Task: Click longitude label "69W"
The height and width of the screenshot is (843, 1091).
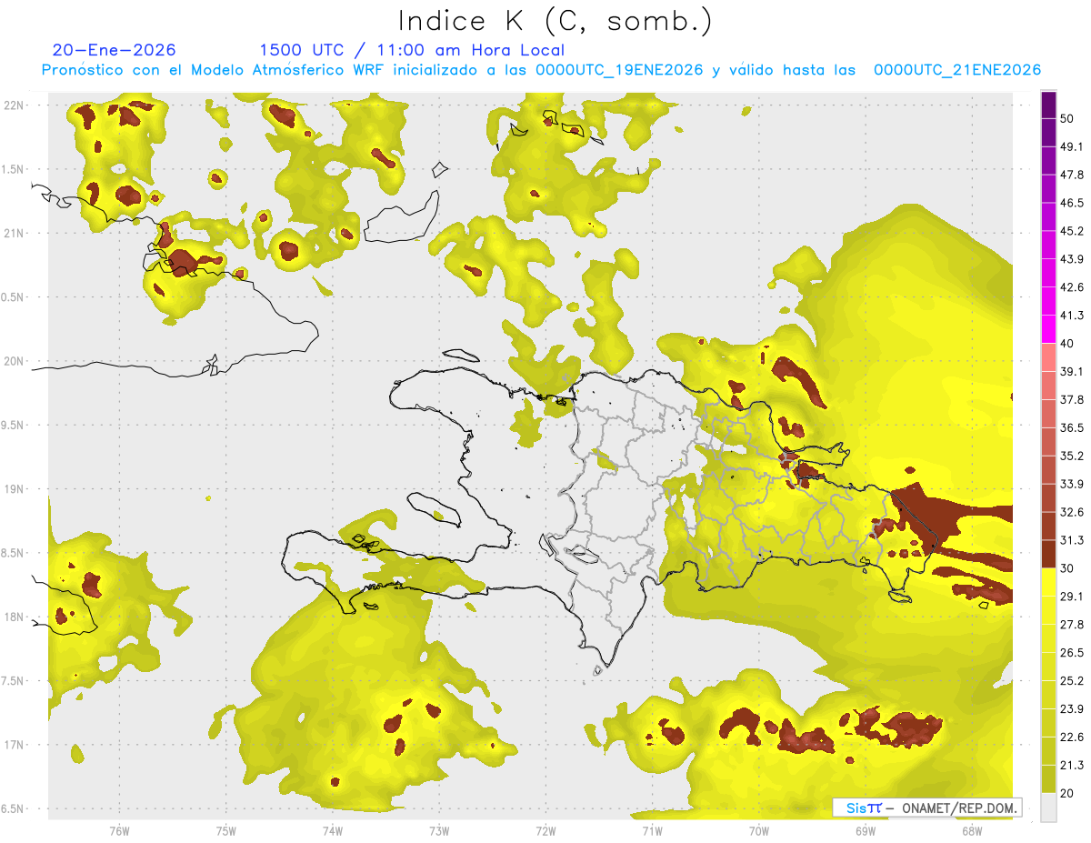Action: pos(866,830)
